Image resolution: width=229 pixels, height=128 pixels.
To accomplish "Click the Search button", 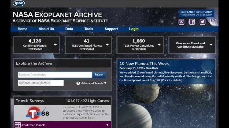I will coord(99,75).
